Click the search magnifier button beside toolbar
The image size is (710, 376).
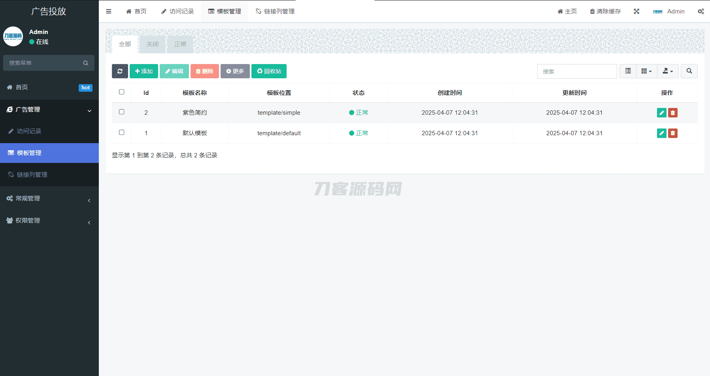coord(689,71)
